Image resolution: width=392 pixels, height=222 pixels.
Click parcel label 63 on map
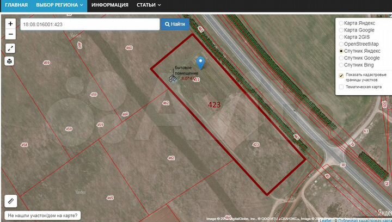366,131
